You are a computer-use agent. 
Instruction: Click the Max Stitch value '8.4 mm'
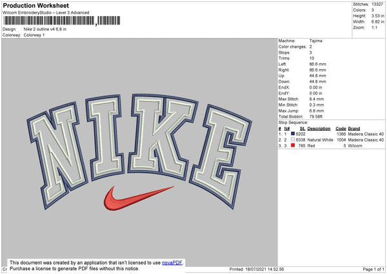pyautogui.click(x=317, y=99)
